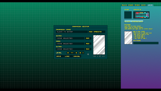Remove a level with minus icon

click(x=83, y=53)
